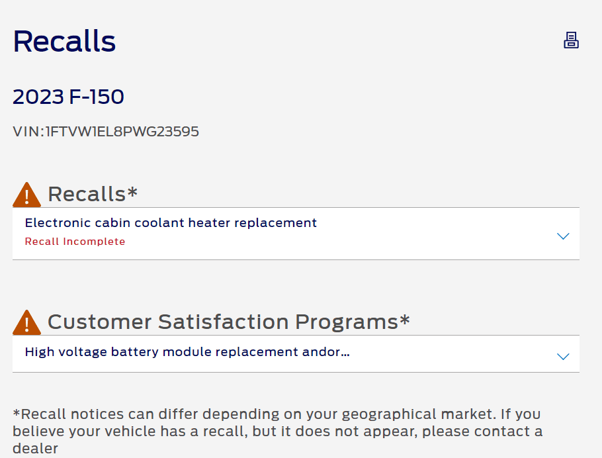This screenshot has height=458, width=602.
Task: Click the asterisk after Customer Satisfaction Programs
Action: click(404, 320)
